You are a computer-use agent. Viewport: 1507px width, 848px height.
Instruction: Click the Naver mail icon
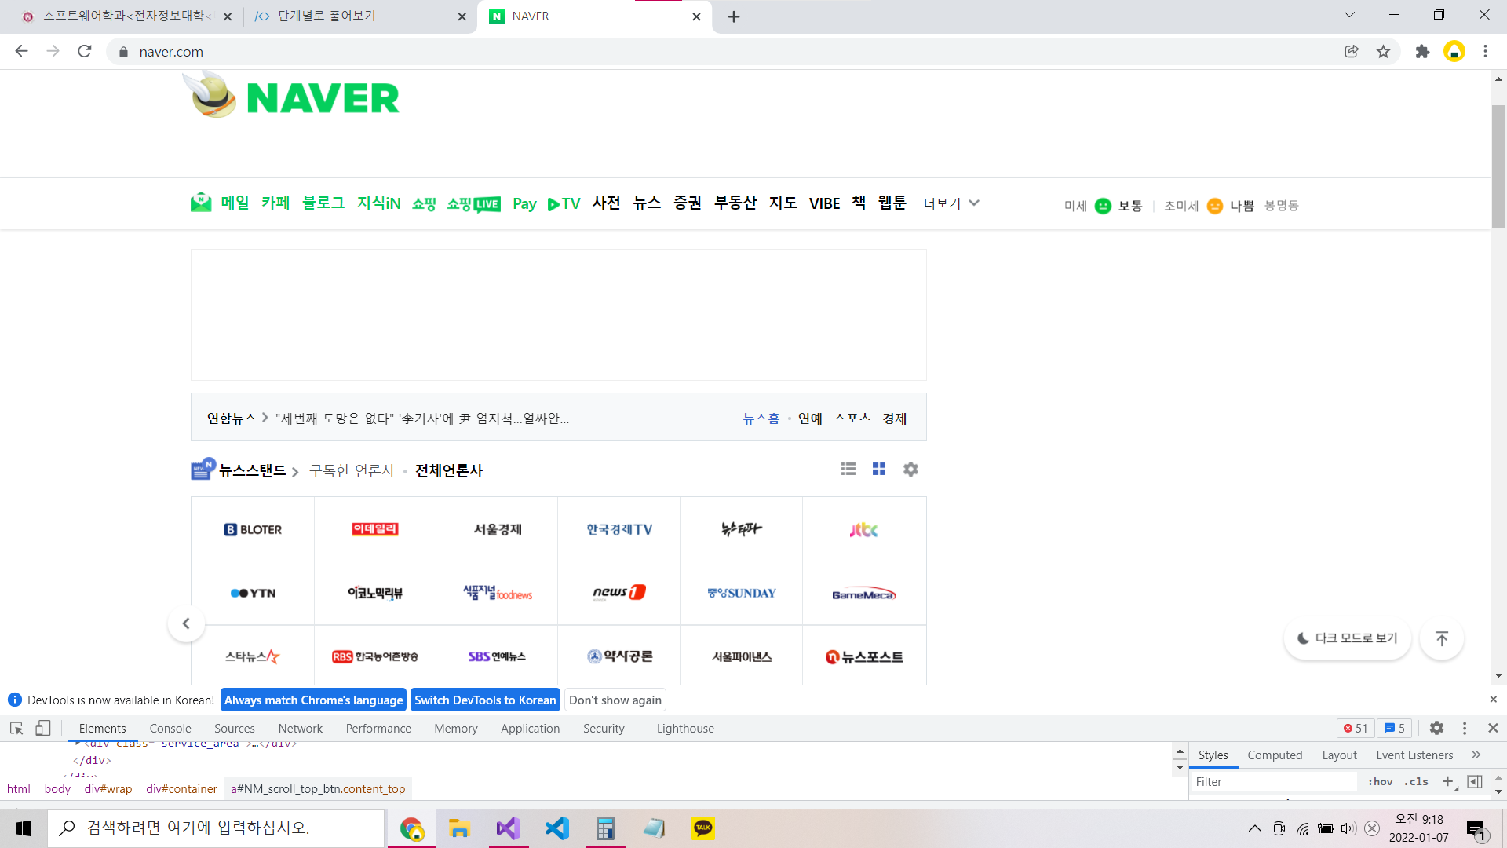pyautogui.click(x=201, y=203)
